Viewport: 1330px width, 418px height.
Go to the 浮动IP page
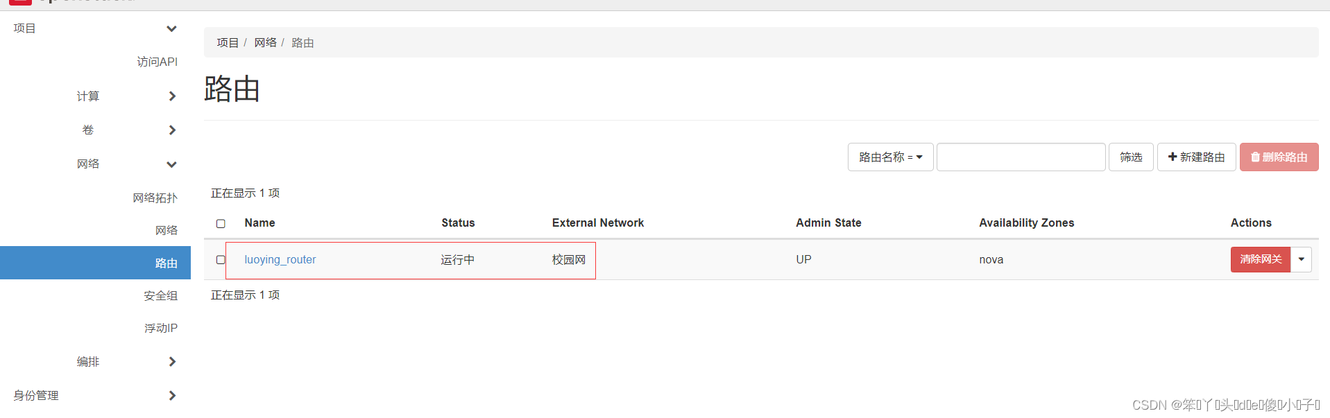point(161,327)
